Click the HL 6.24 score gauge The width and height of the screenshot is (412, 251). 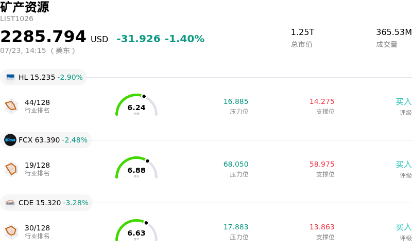coord(136,104)
